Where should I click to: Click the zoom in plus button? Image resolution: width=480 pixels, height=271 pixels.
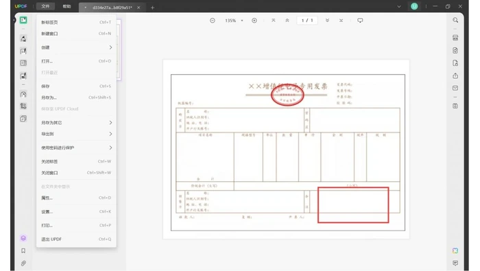pos(254,21)
